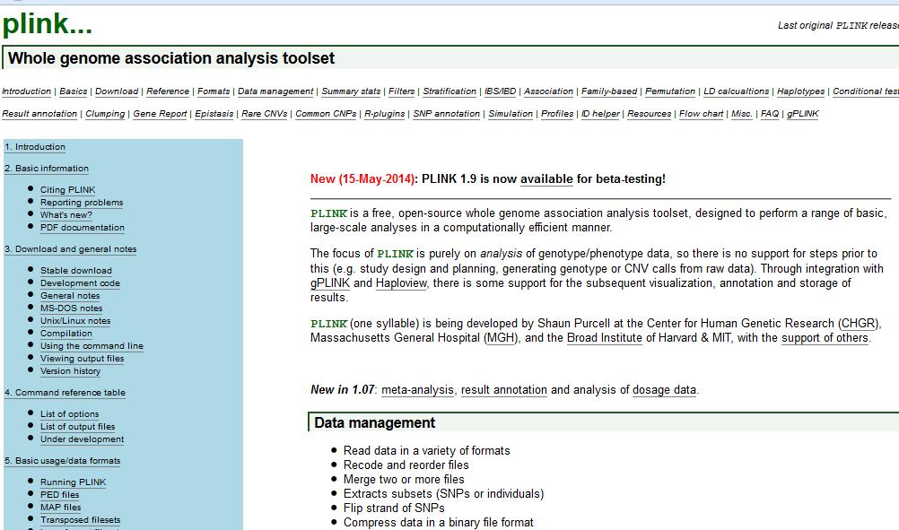Open Development code in sidebar
Screen dimensions: 899x530
click(80, 283)
